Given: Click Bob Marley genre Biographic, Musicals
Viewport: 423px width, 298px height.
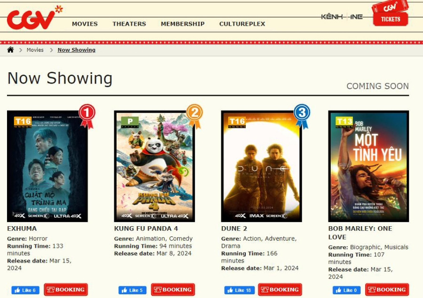Looking at the screenshot, I should point(379,247).
